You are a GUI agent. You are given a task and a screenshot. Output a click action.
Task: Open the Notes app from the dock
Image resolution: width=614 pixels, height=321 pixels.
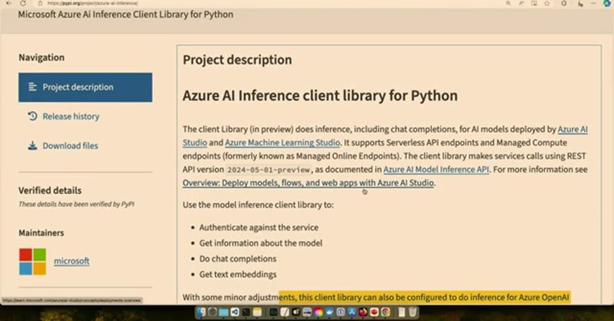pos(257,312)
